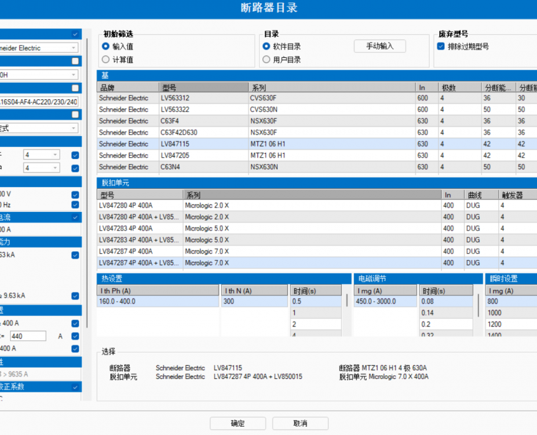The width and height of the screenshot is (537, 435).
Task: Select trip unit row LV847283 4P 400A
Action: pyautogui.click(x=316, y=228)
